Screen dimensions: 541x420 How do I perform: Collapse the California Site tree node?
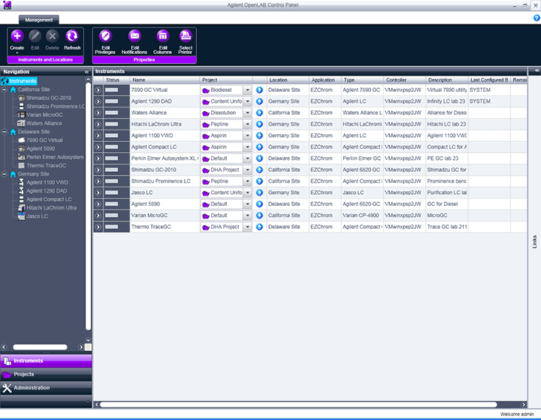coord(4,90)
